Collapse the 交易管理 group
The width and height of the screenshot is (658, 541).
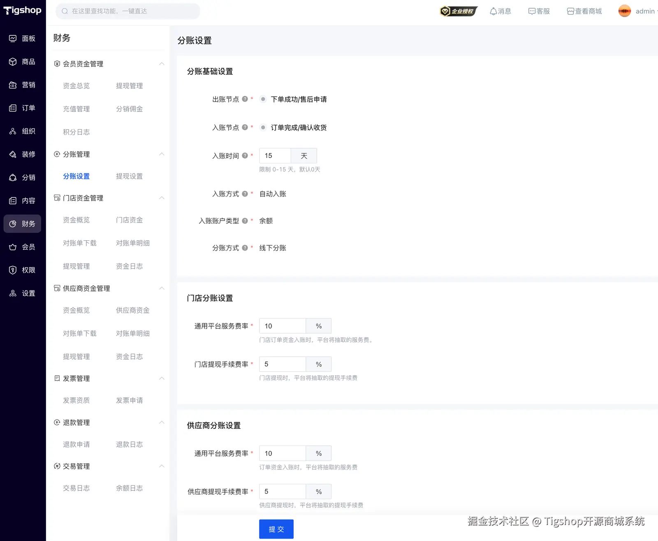[x=162, y=466]
